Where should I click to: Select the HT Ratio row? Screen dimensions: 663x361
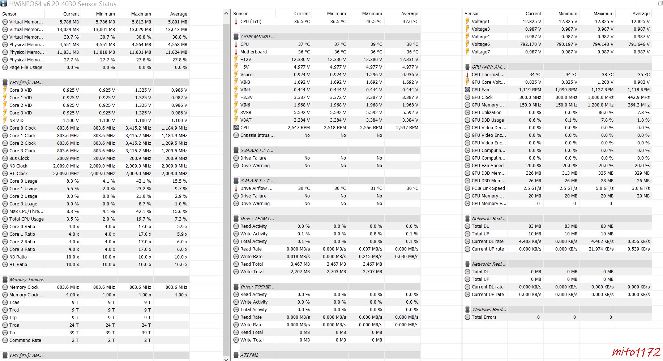(95, 264)
